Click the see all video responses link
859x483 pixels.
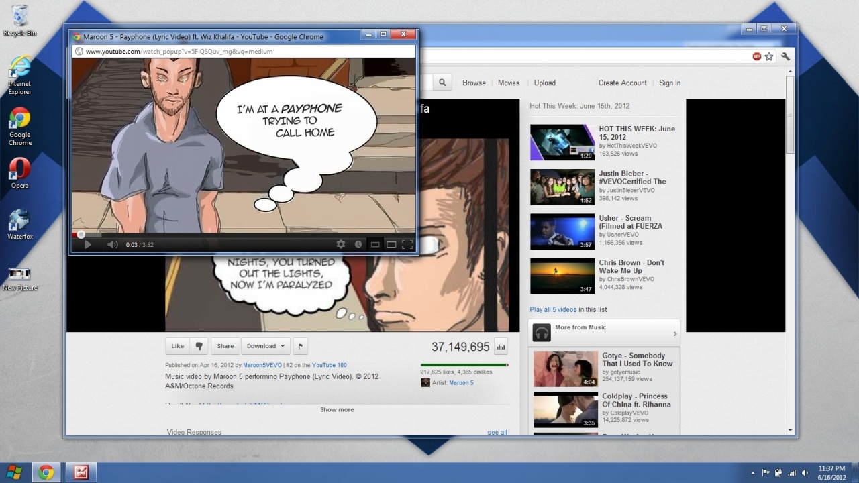(x=497, y=433)
